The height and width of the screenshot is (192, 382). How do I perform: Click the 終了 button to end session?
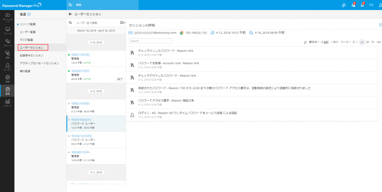(120, 79)
